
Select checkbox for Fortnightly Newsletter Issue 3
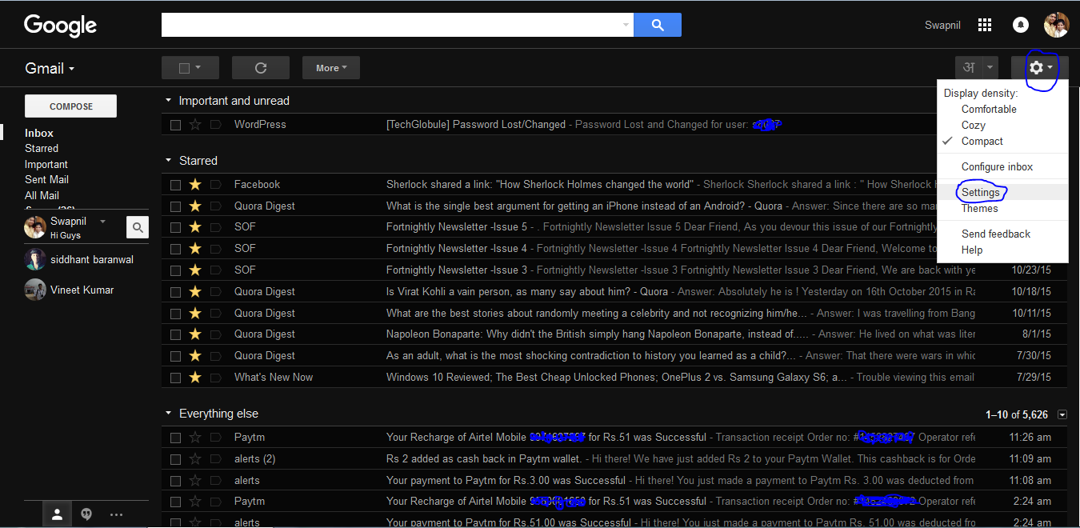pyautogui.click(x=175, y=270)
